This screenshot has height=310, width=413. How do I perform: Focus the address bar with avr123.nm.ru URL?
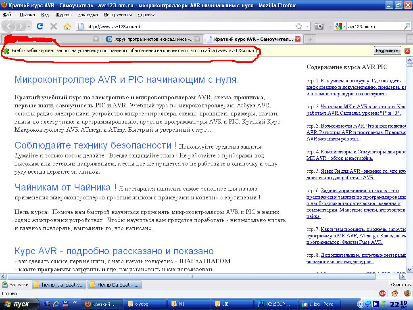tap(190, 26)
